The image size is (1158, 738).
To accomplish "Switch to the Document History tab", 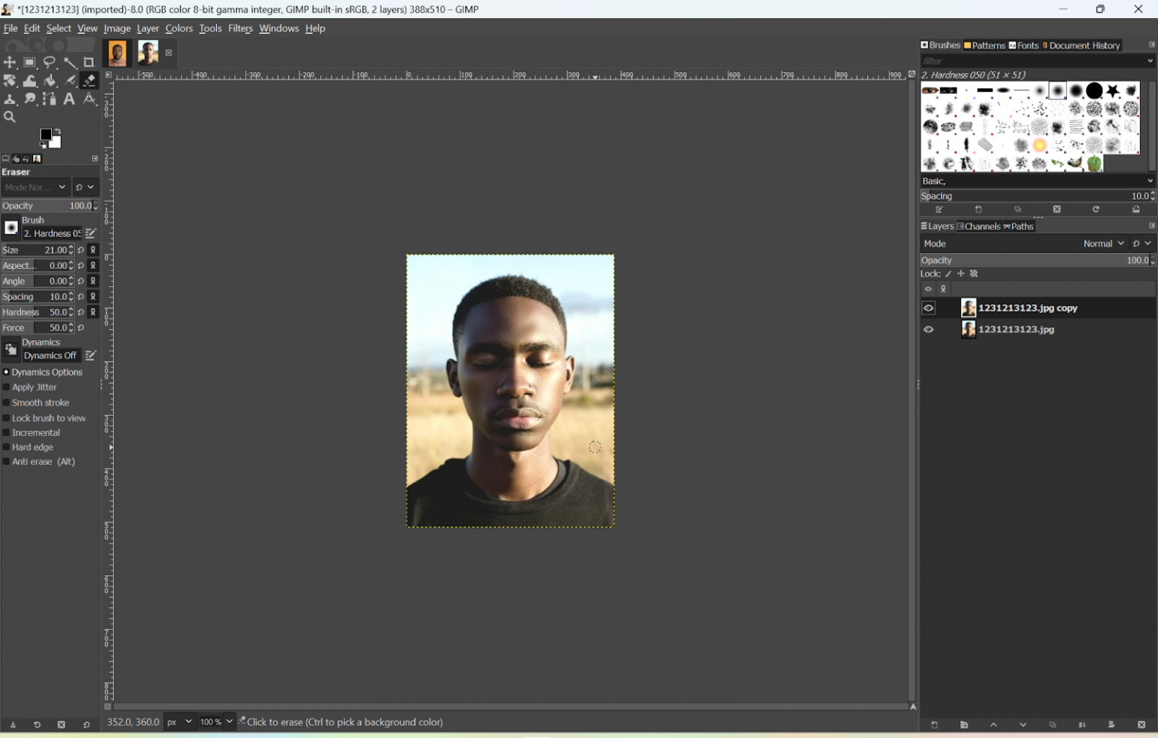I will (1081, 45).
